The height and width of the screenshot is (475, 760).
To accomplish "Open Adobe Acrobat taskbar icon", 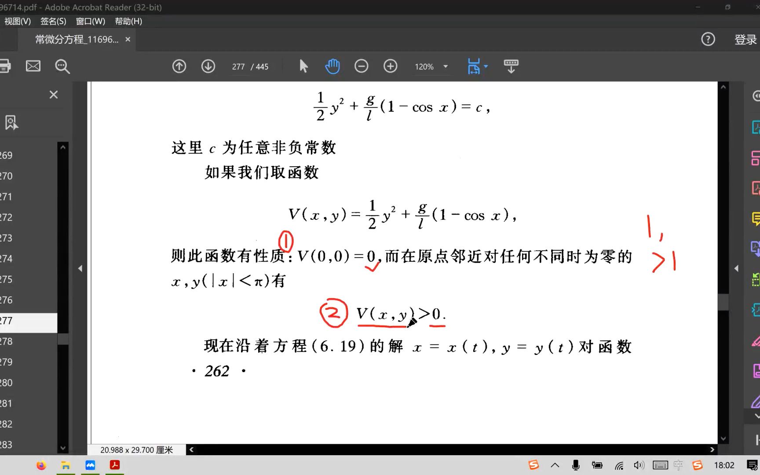I will [x=115, y=465].
